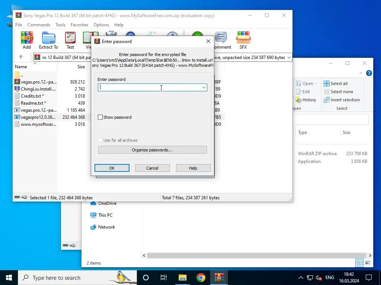Click the ChingLiu.Install file icon

17,89
